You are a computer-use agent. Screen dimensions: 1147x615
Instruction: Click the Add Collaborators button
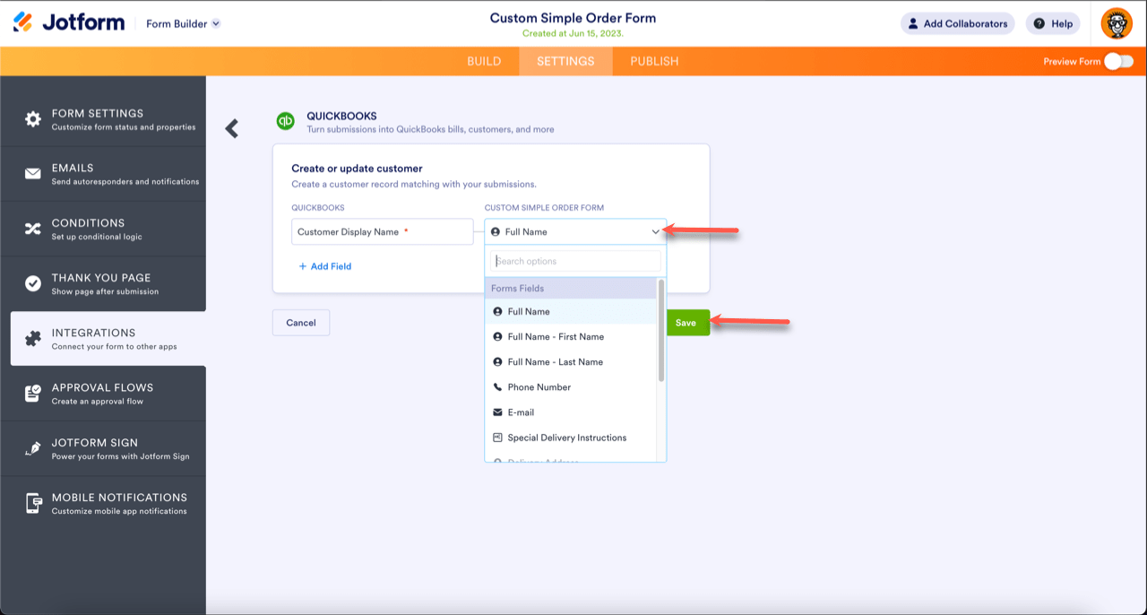pyautogui.click(x=957, y=23)
